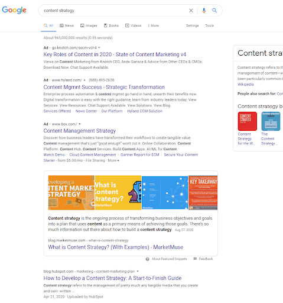
Task: Open 'Cloud Content Management' sitelink
Action: coord(93,154)
